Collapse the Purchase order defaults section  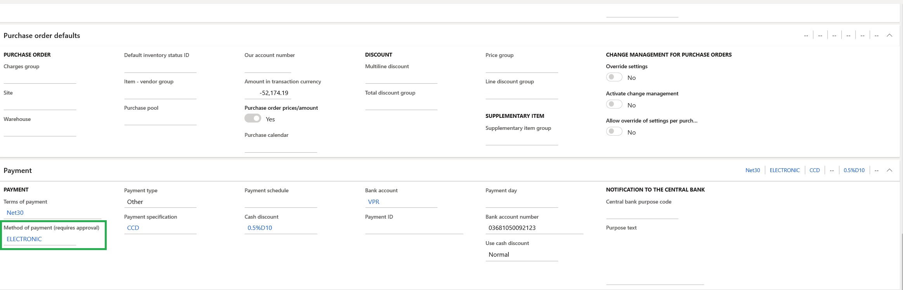(x=889, y=35)
